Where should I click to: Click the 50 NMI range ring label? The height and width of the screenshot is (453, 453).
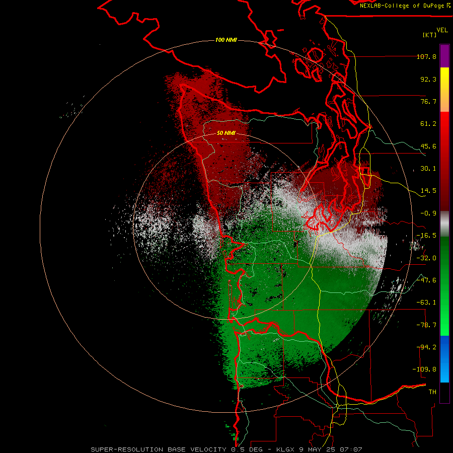(226, 133)
